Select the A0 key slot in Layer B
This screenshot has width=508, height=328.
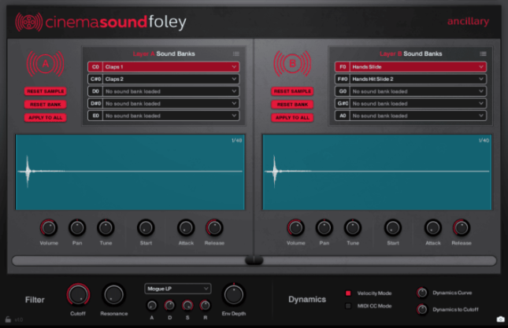(x=343, y=116)
